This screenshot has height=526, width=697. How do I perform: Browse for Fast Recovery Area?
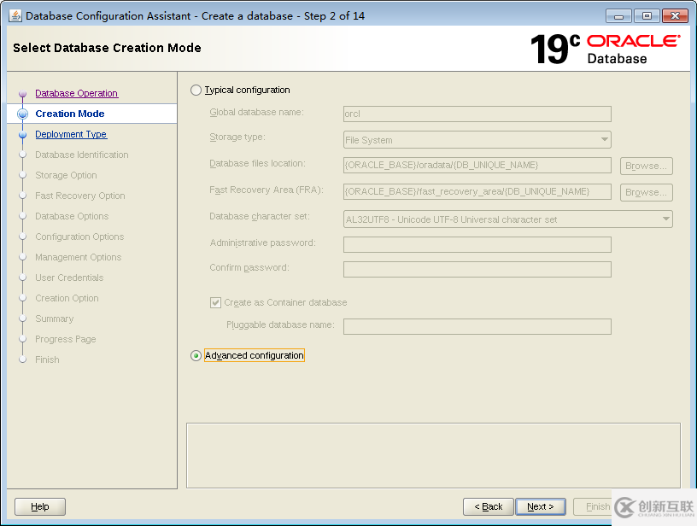[647, 192]
